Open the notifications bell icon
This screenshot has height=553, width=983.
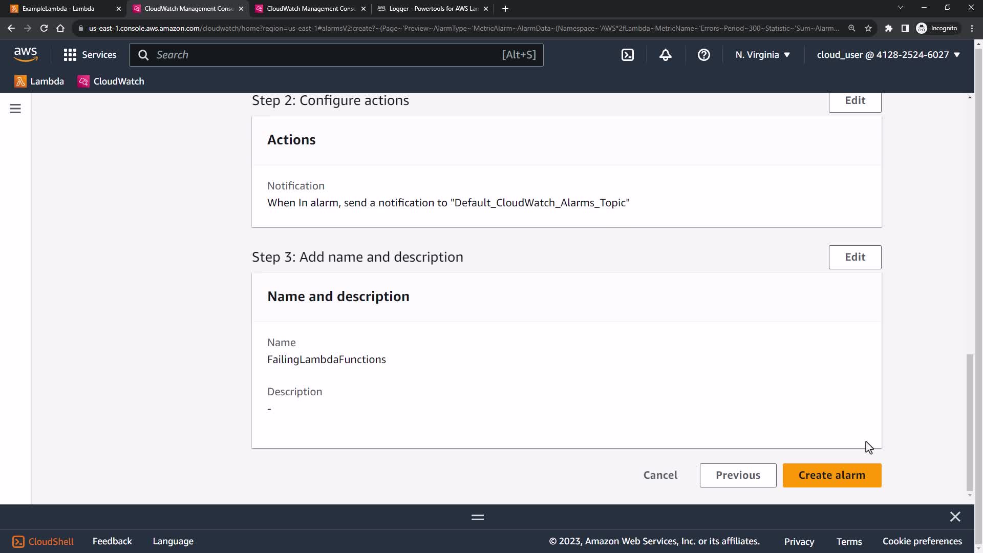pos(666,55)
